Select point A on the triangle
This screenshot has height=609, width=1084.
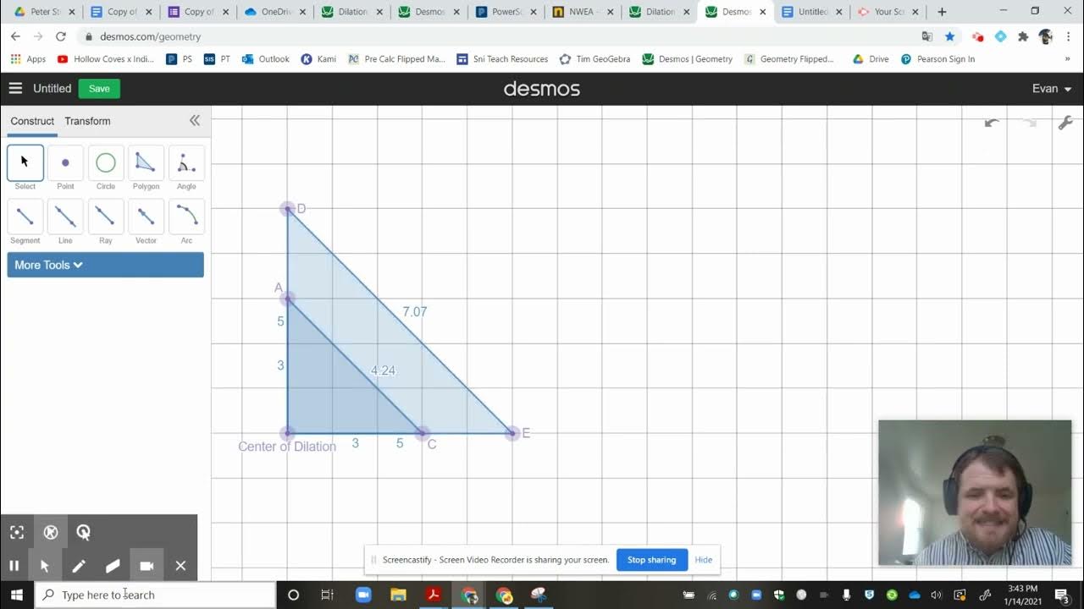(x=288, y=298)
